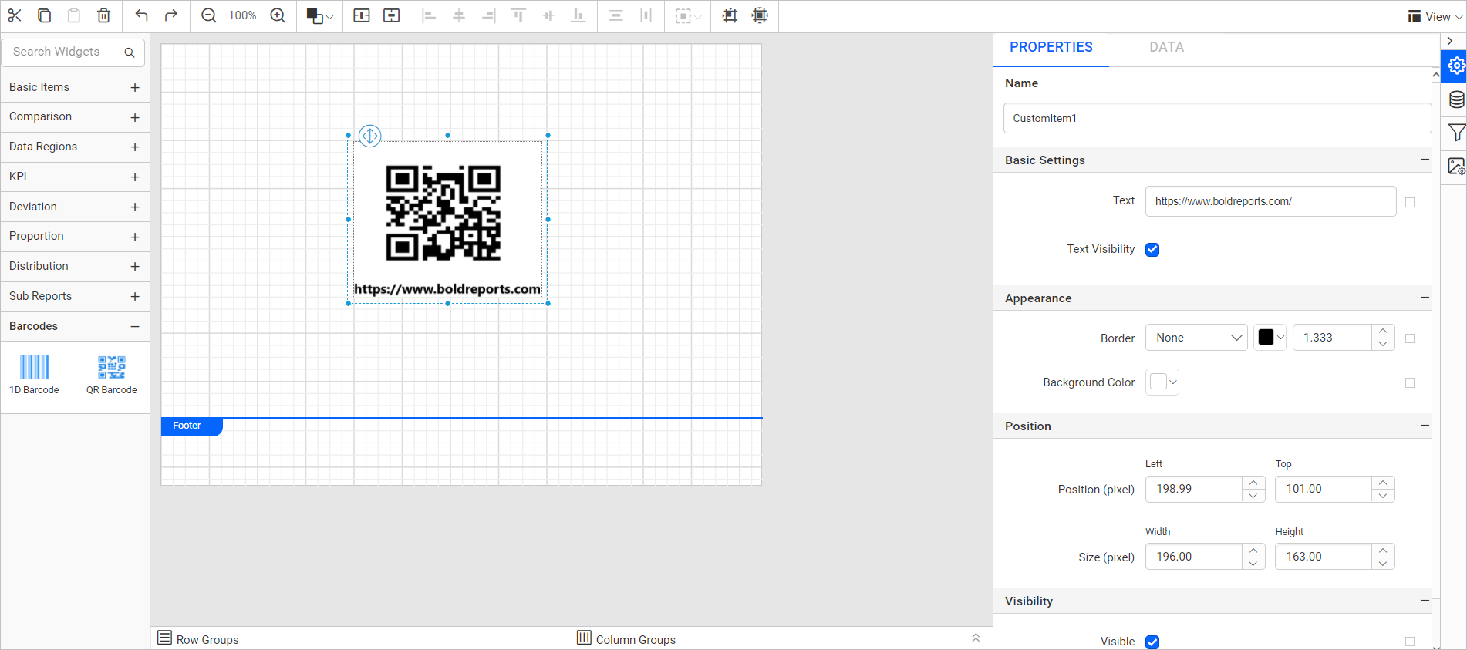The height and width of the screenshot is (650, 1467).
Task: Click the search magnifier icon
Action: coord(130,52)
